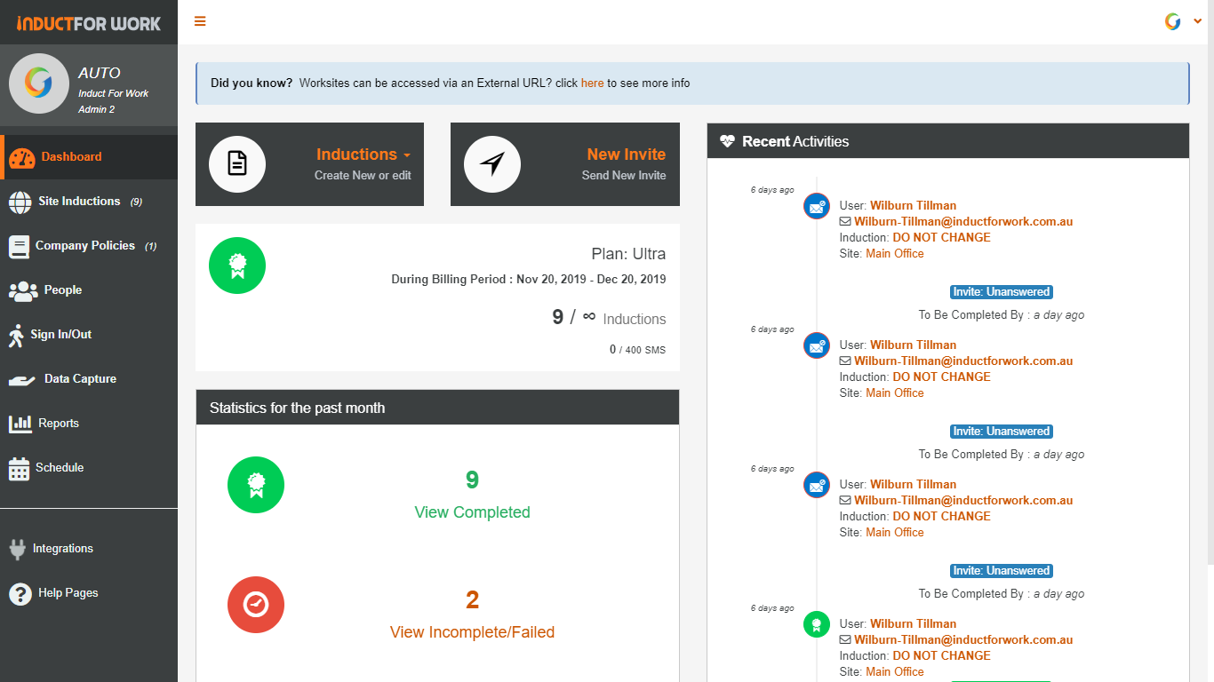This screenshot has height=682, width=1214.
Task: Select the Statistics for the past month header
Action: [x=296, y=407]
